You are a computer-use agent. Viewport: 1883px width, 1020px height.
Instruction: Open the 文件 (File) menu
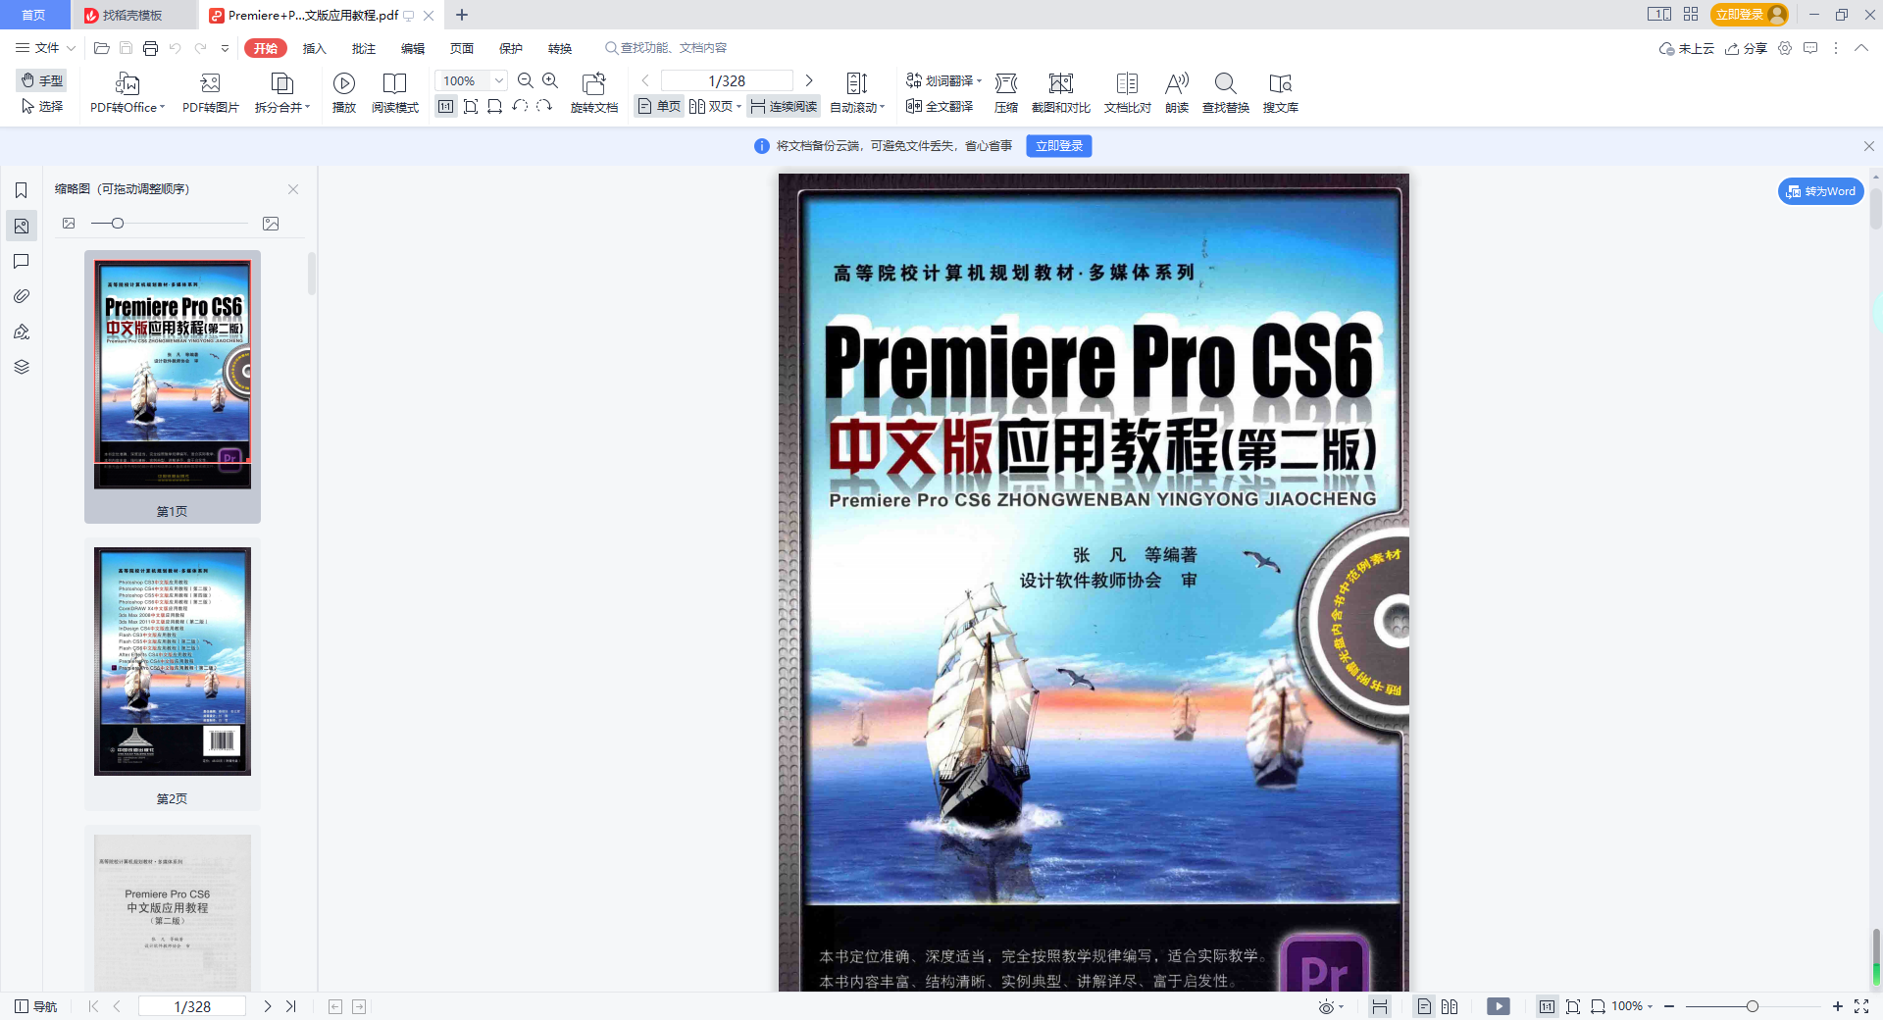(x=45, y=48)
